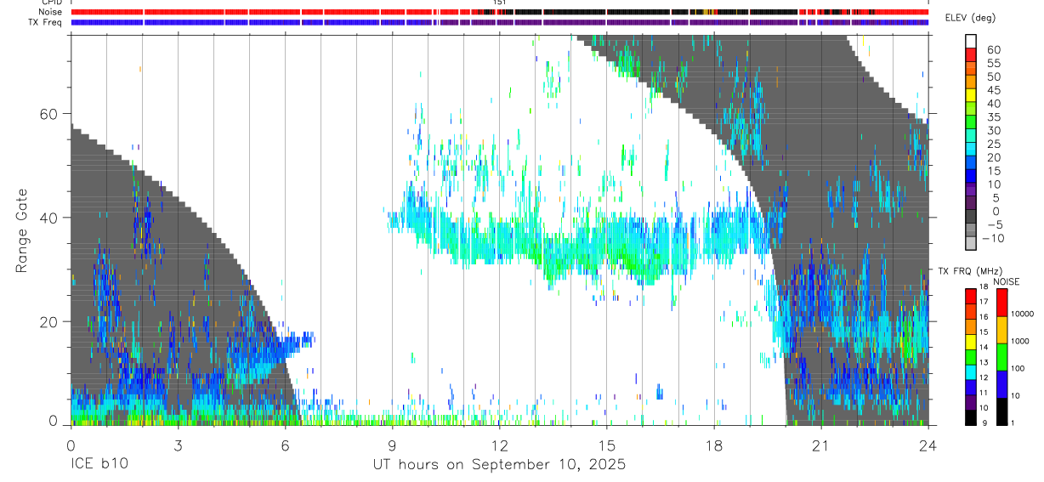Image resolution: width=1044 pixels, height=482 pixels.
Task: Select the NOISE legend title above color bar
Action: tap(1005, 281)
